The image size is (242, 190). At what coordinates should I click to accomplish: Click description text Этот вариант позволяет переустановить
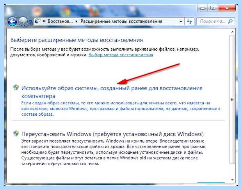click(114, 152)
